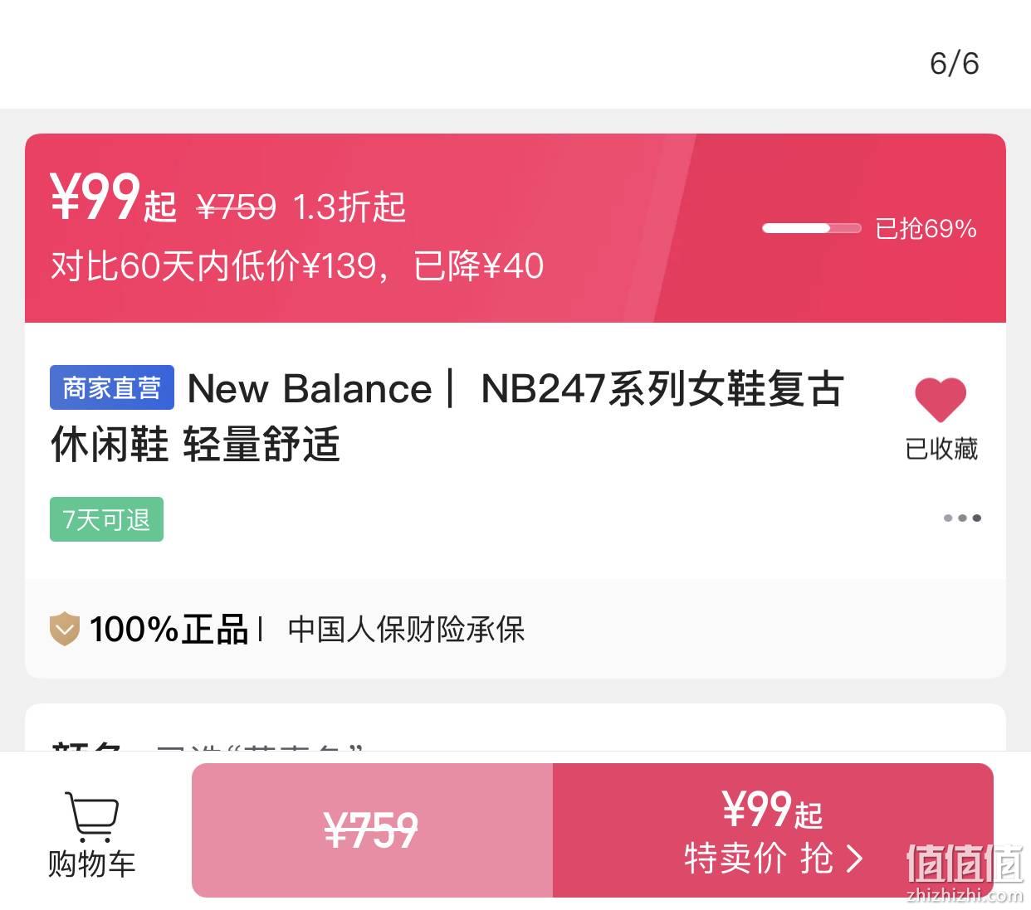Image resolution: width=1031 pixels, height=910 pixels.
Task: Open the three-dot more options menu
Action: click(x=962, y=518)
